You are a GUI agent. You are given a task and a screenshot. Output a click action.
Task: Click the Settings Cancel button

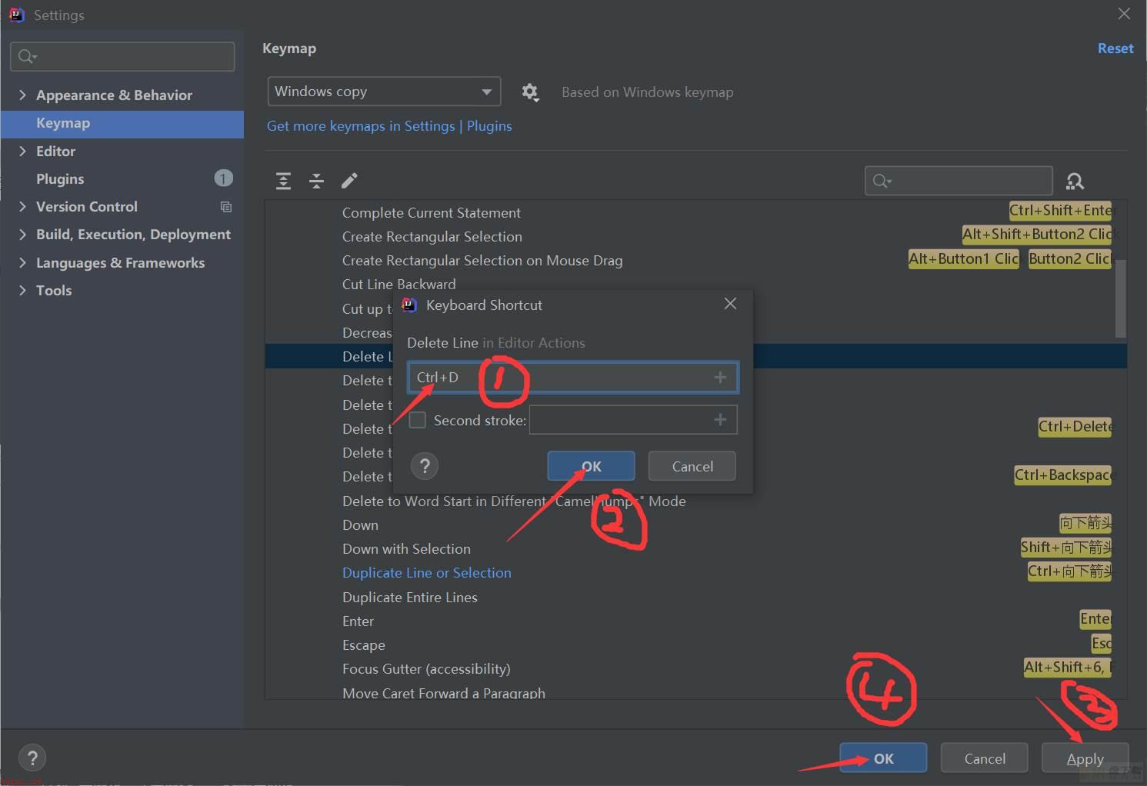985,758
